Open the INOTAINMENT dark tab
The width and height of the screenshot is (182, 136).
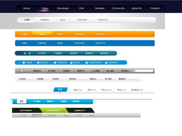click(26, 111)
